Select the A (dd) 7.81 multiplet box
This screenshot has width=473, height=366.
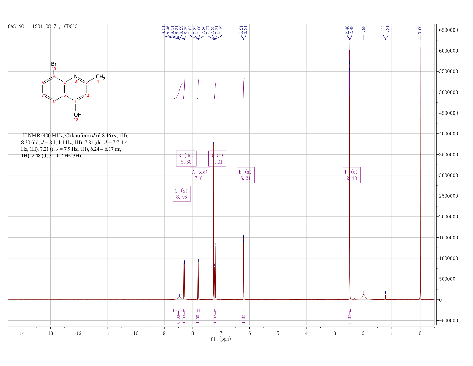(200, 175)
